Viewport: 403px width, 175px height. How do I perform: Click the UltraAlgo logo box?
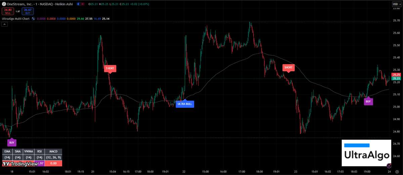[x=366, y=153]
